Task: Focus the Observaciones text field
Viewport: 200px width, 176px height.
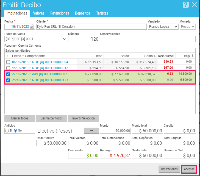Action: coord(148,39)
